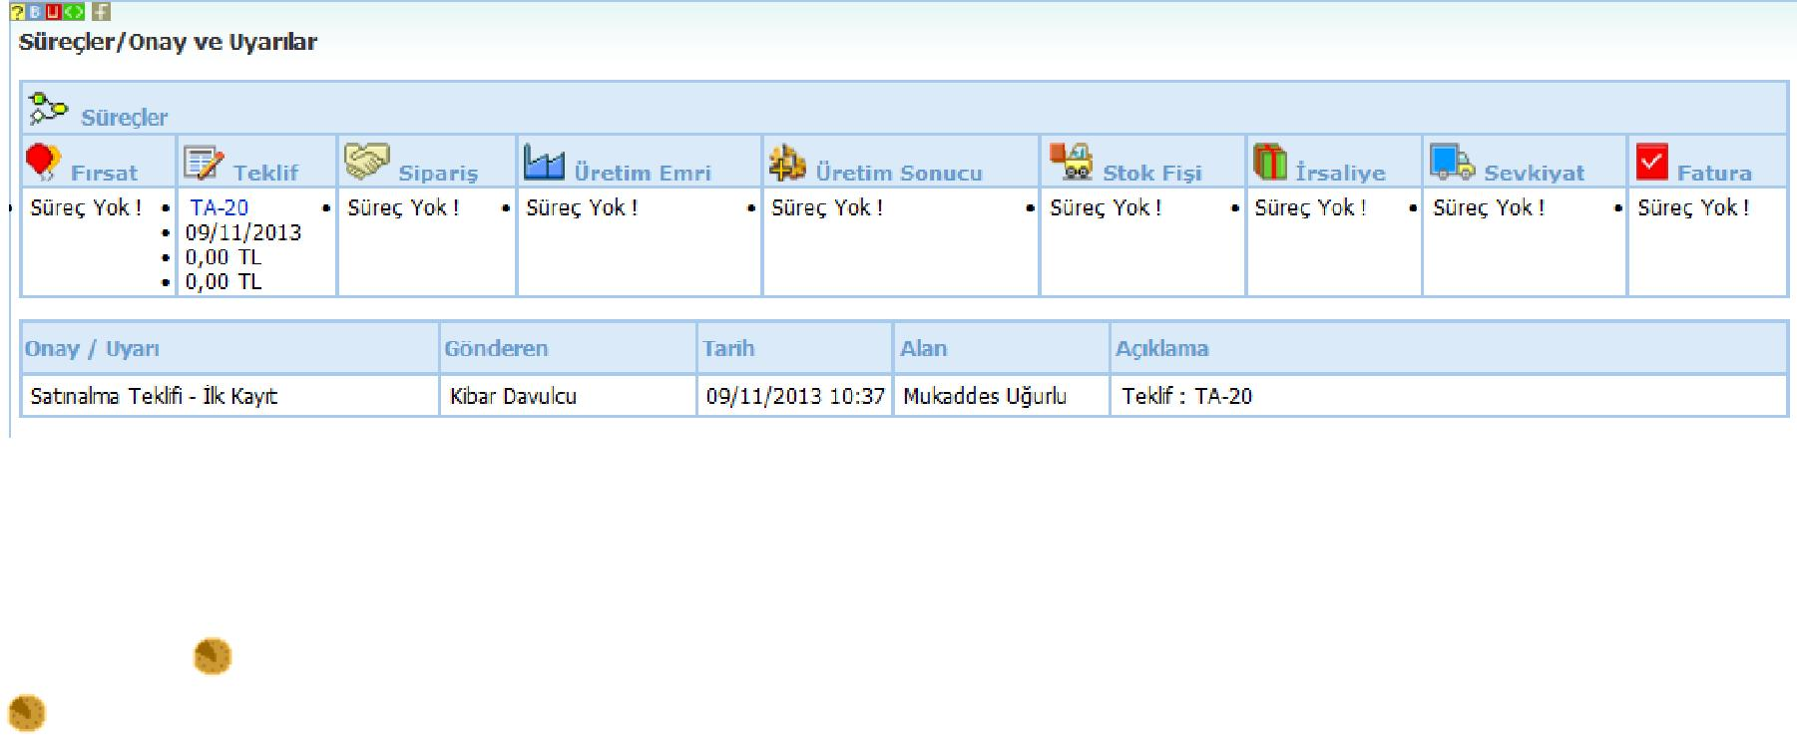Click Süreç Yok ! under Stok Fişi
Screen dimensions: 1797x740
pos(1106,207)
